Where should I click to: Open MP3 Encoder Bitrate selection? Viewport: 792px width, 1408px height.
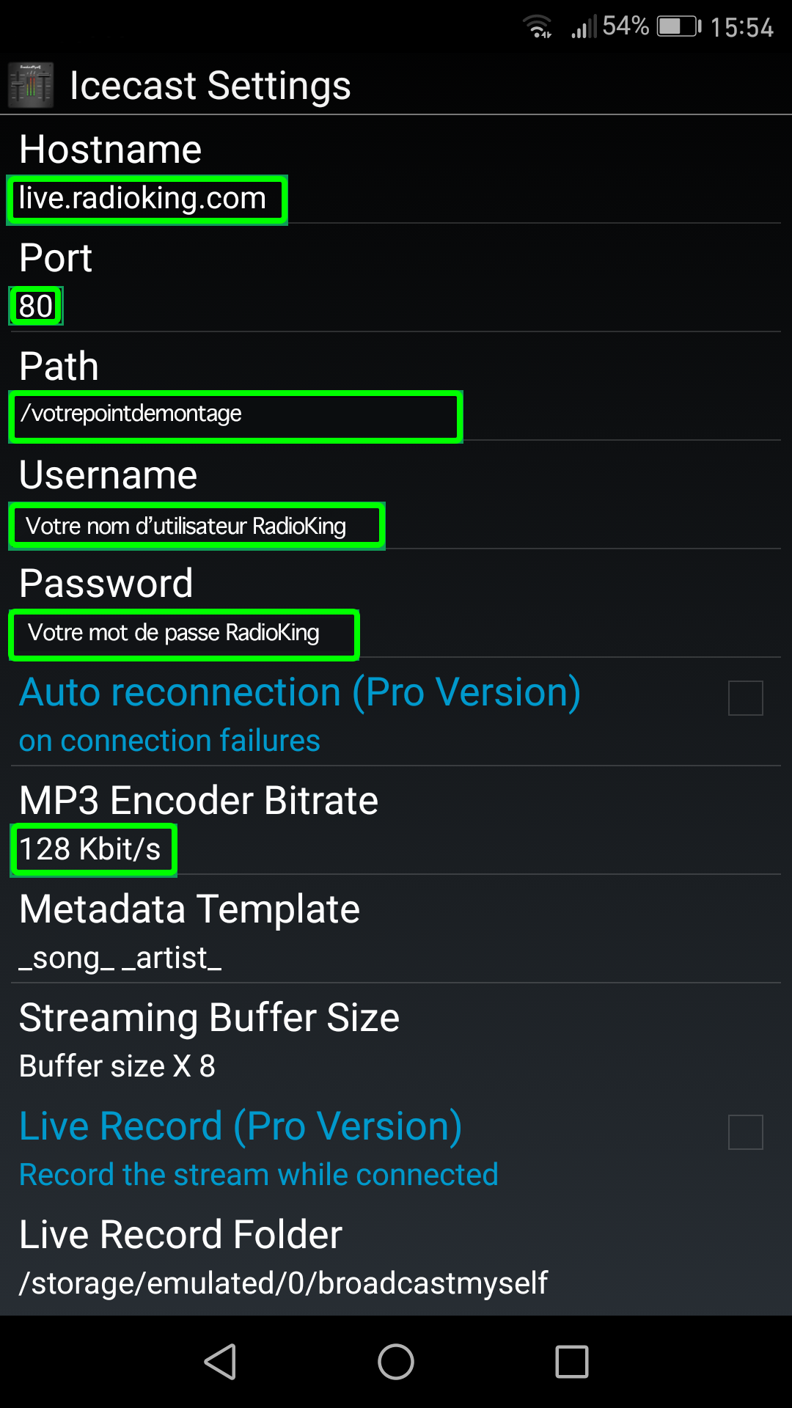[x=396, y=821]
